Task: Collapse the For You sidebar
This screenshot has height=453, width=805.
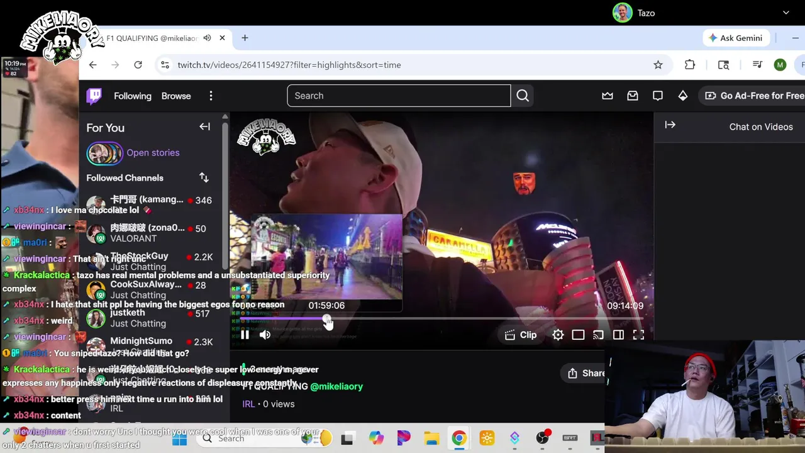Action: tap(204, 126)
